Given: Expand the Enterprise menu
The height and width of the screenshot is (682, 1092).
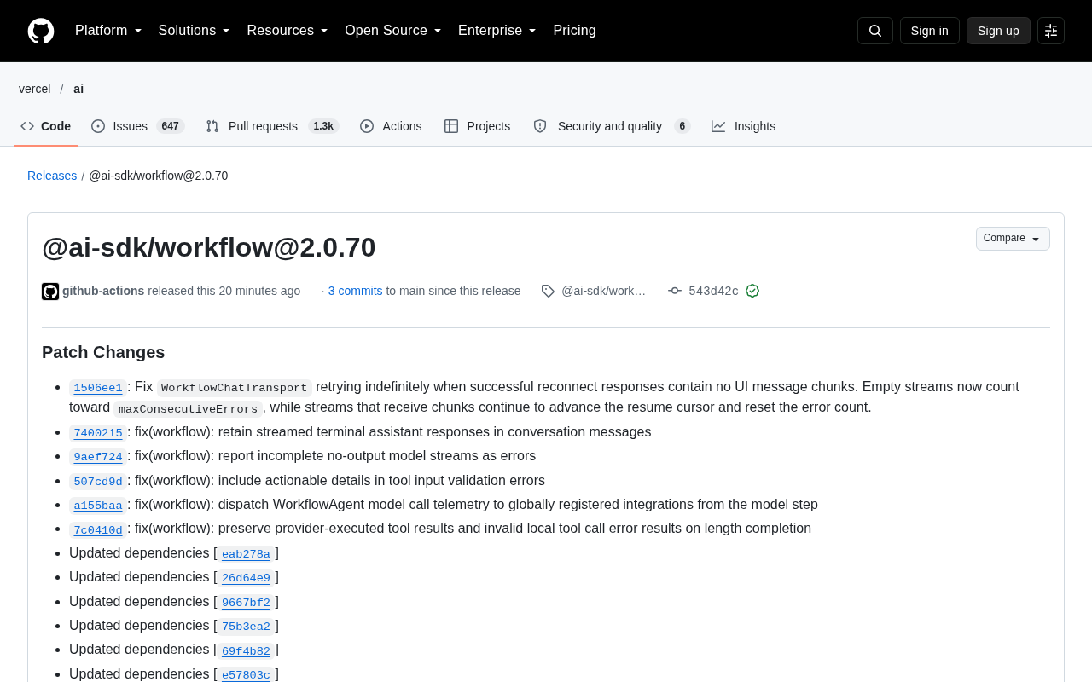Looking at the screenshot, I should pyautogui.click(x=497, y=31).
